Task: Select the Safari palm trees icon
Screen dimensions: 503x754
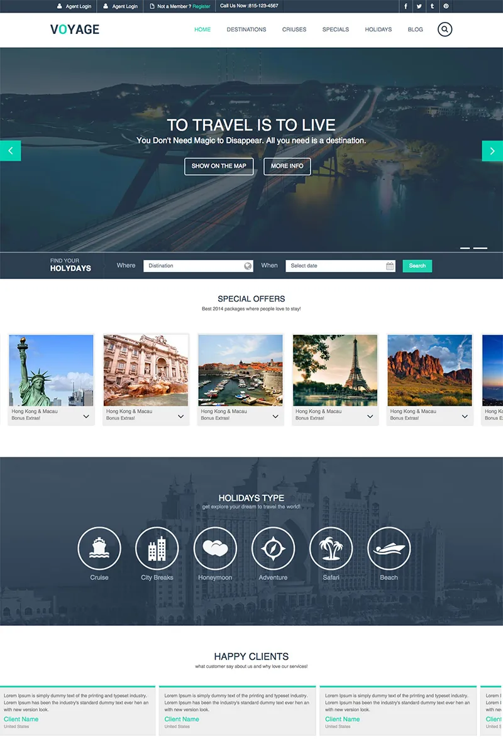Action: (x=331, y=549)
